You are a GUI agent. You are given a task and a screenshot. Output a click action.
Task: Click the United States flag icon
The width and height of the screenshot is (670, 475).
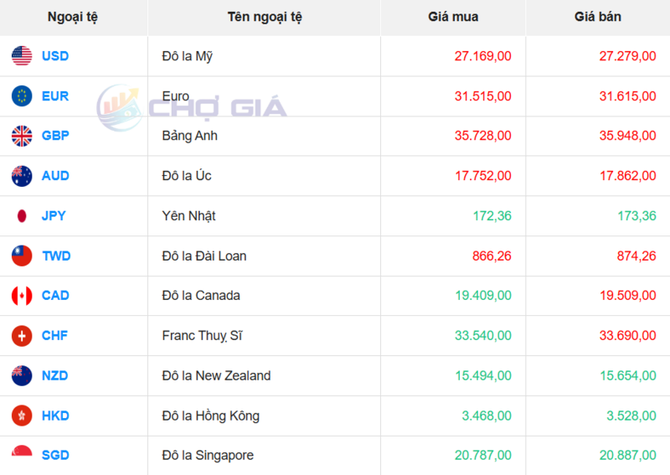[22, 56]
